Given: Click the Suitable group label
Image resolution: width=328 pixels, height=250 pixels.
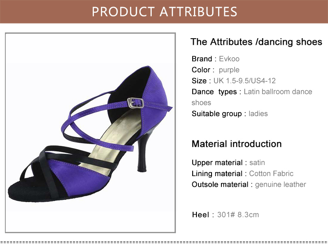Looking at the screenshot, I should pyautogui.click(x=216, y=114).
